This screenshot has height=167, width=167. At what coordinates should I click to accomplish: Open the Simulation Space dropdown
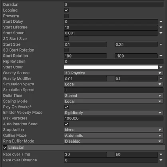113,84
